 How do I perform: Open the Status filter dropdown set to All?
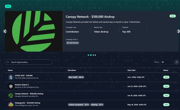[x=167, y=62]
